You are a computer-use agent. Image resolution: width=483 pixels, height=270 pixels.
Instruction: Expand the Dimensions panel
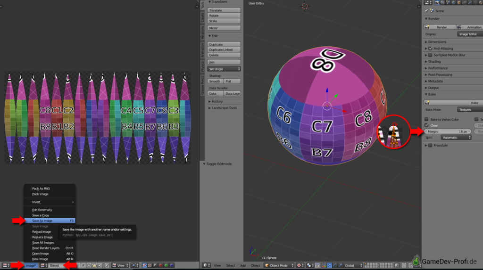437,42
